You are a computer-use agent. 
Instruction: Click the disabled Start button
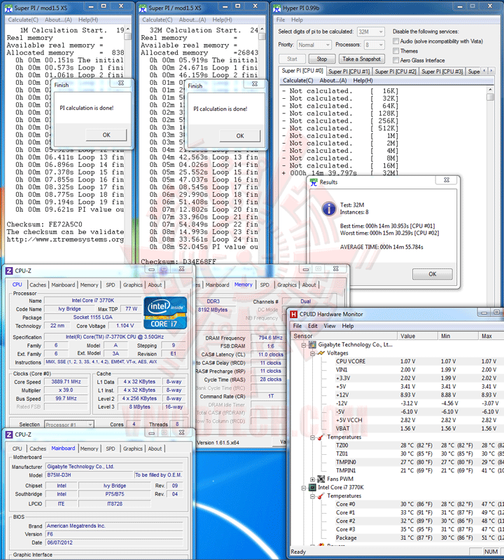pos(292,59)
